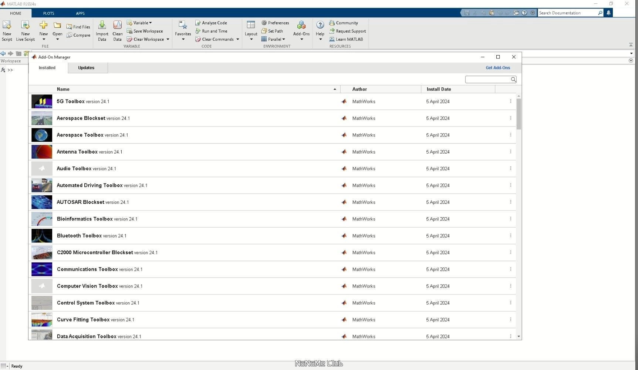Image resolution: width=638 pixels, height=370 pixels.
Task: Click the Aerospace Toolbox globe thumbnail
Action: click(x=42, y=135)
